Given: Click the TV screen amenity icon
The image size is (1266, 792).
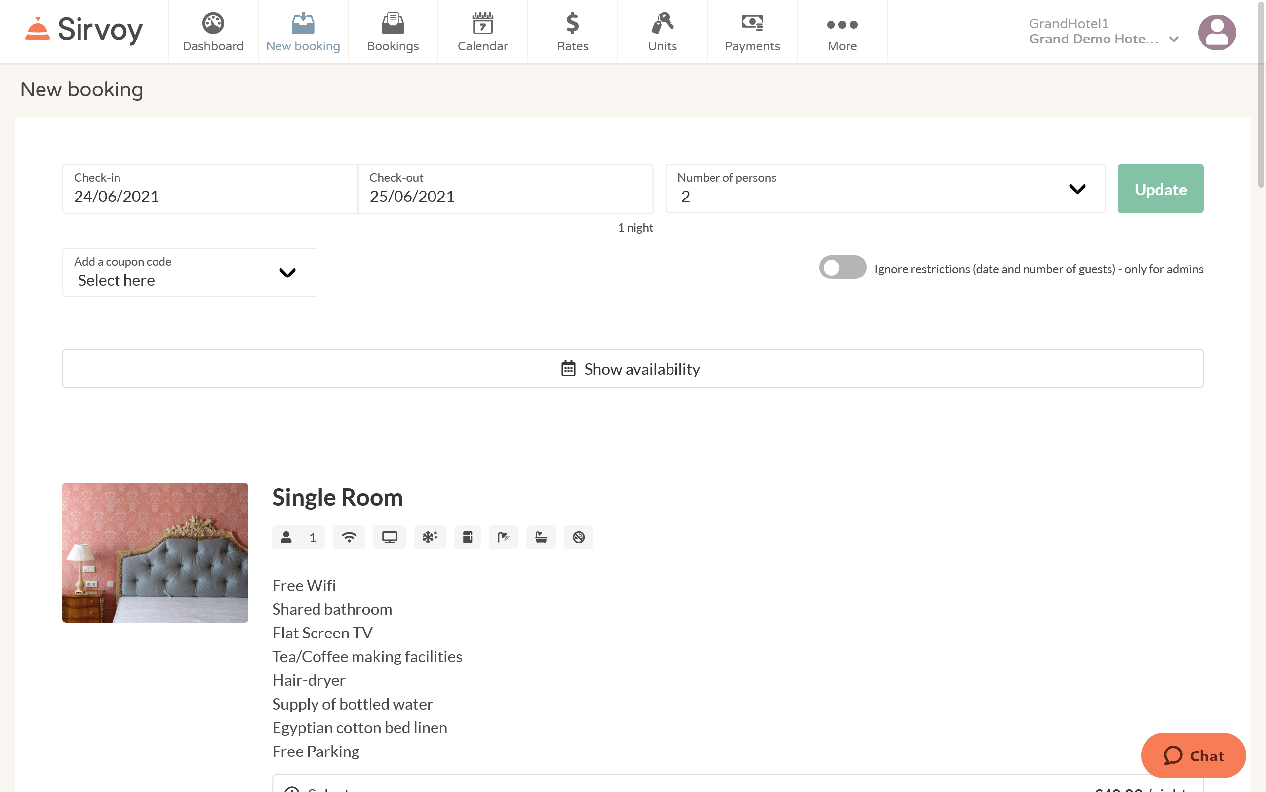Looking at the screenshot, I should 389,537.
